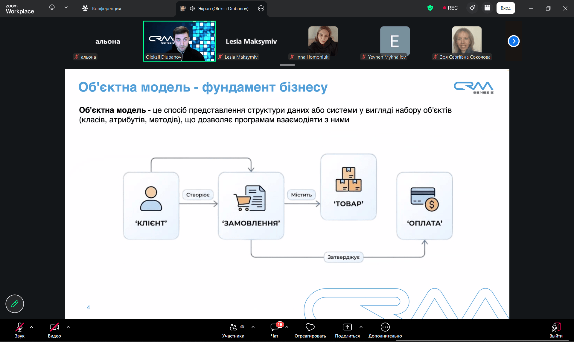574x342 pixels.
Task: Click the gray gallery resize handle bar
Action: click(287, 65)
